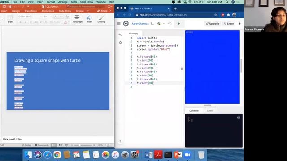The height and width of the screenshot is (161, 287).
Task: Run the code with the play button
Action: coord(179,24)
